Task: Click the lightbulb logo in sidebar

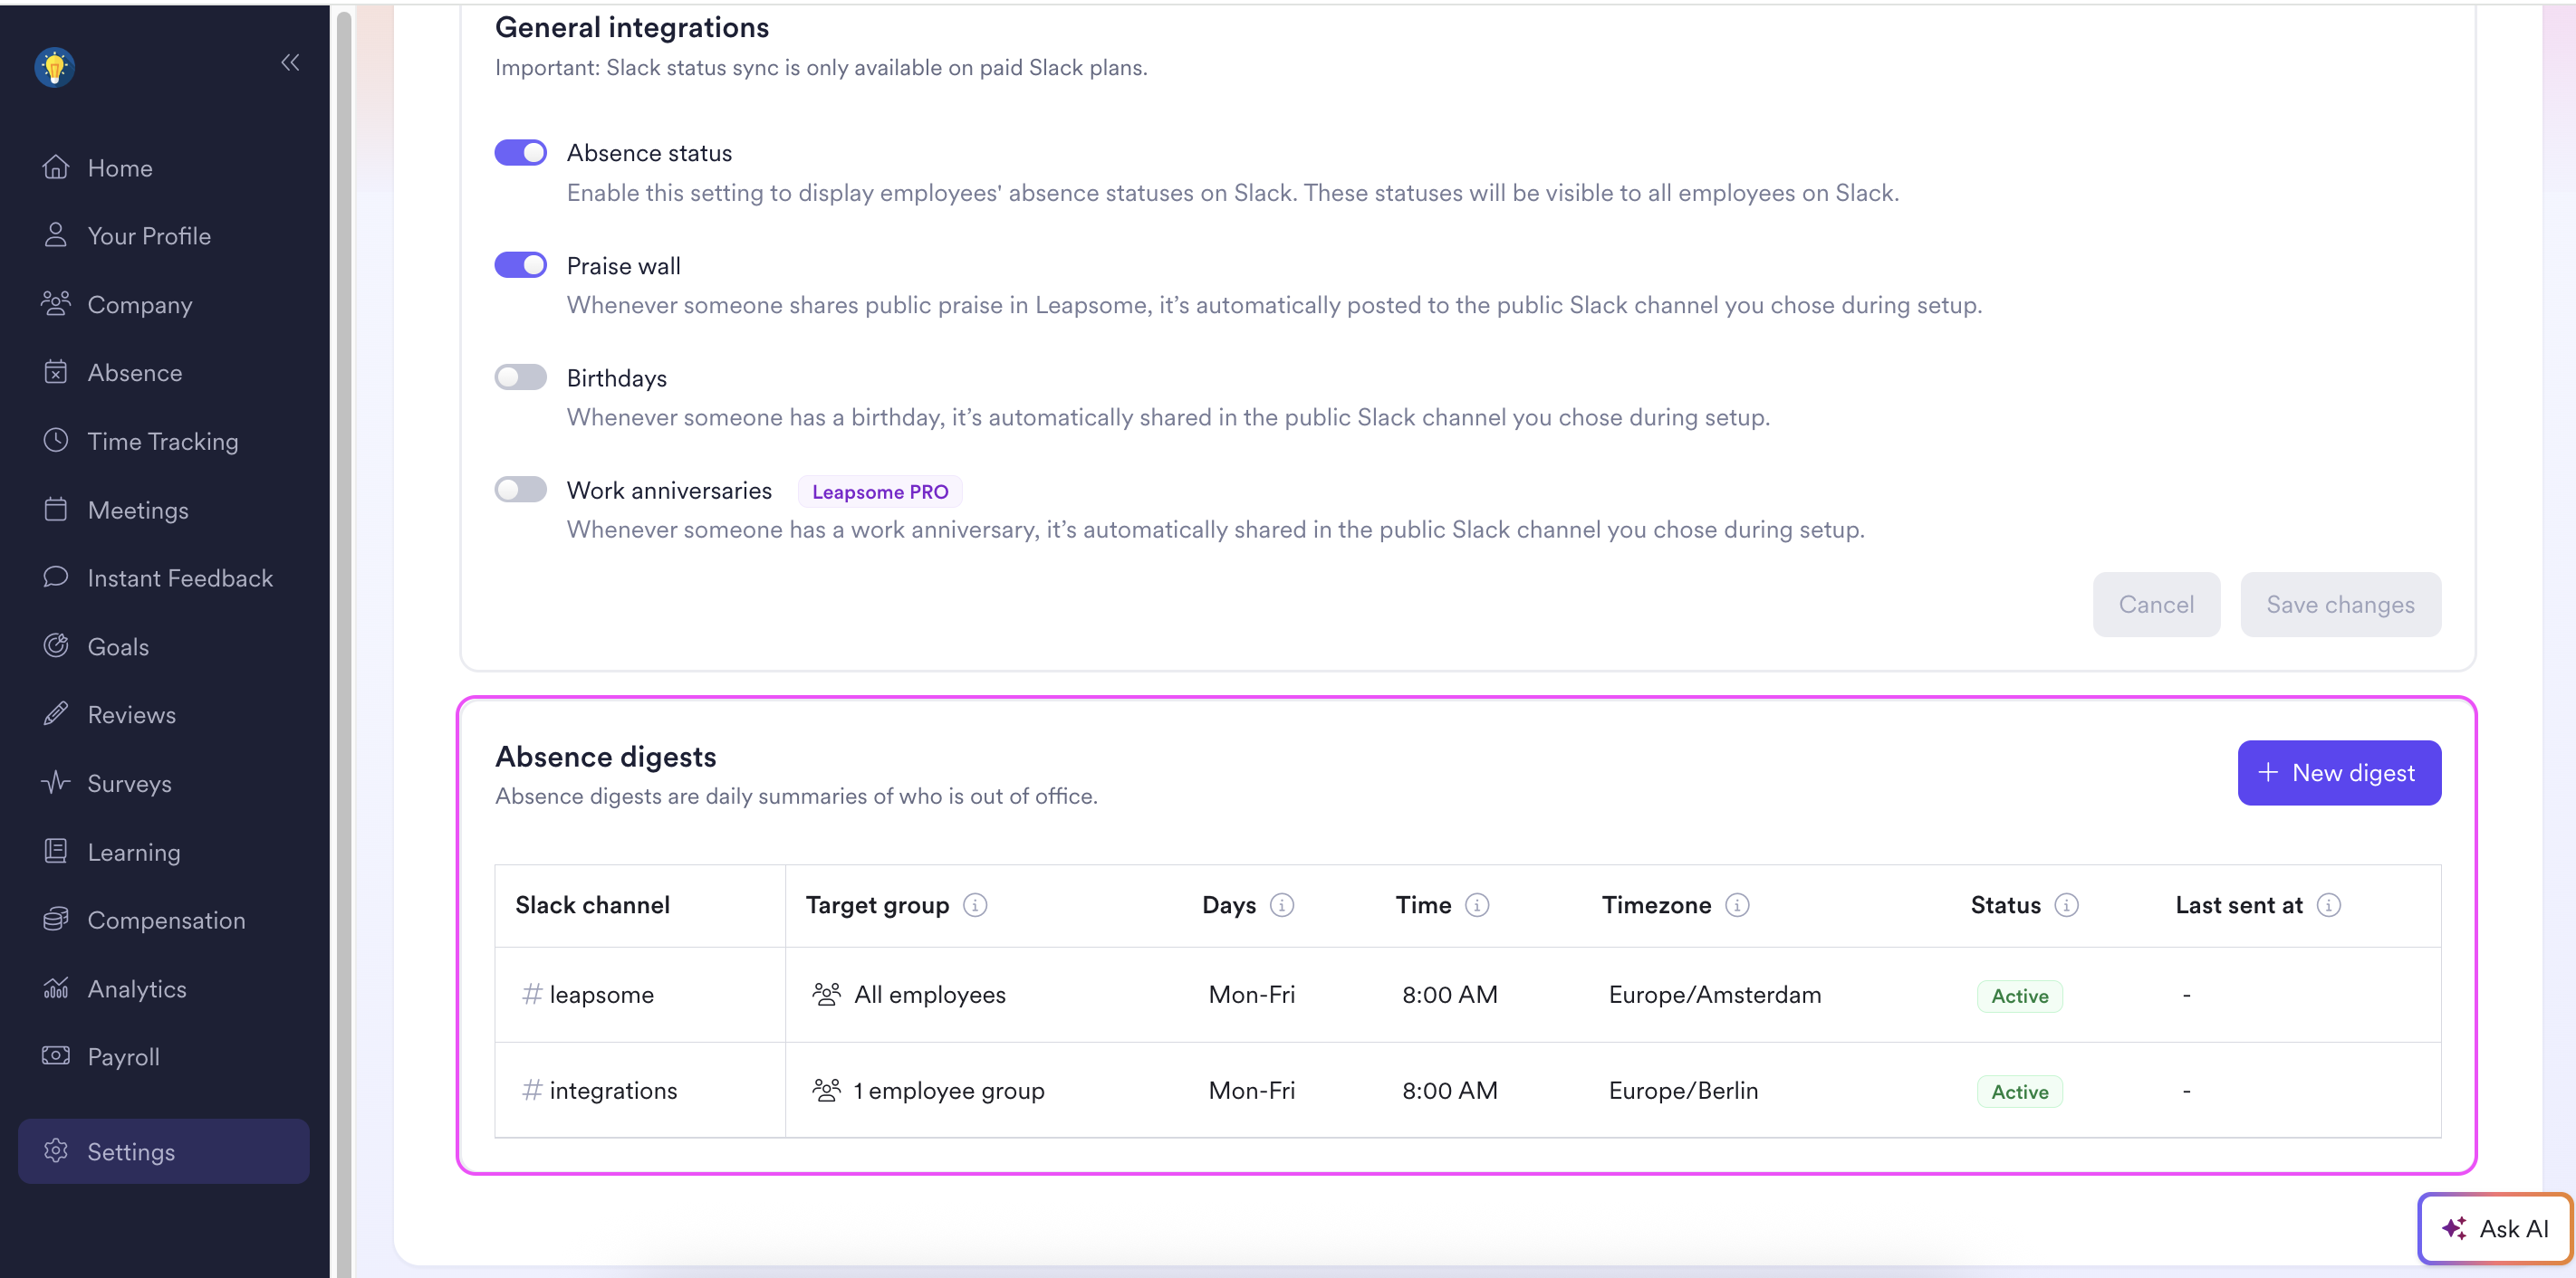Action: tap(55, 67)
